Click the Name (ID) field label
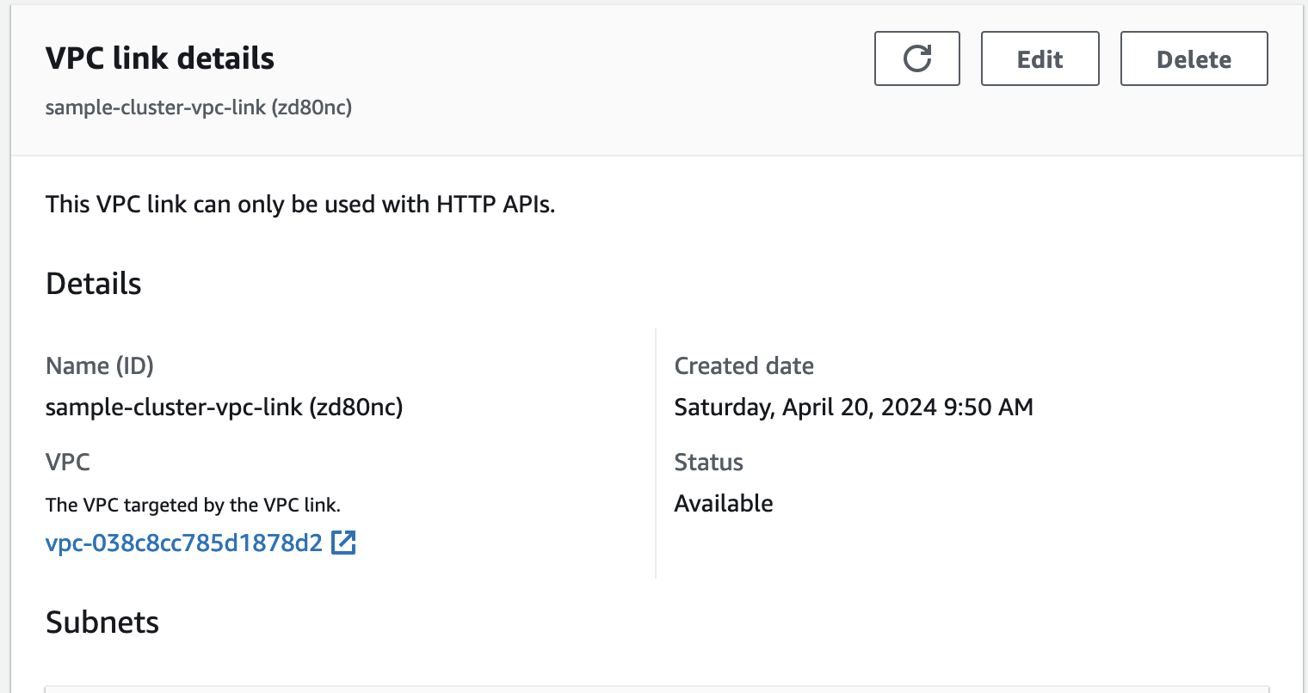 pos(99,365)
